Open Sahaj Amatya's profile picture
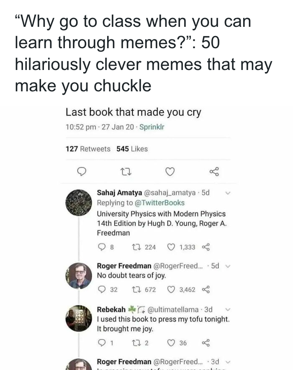Viewport: 293px width, 370px height. (x=79, y=202)
